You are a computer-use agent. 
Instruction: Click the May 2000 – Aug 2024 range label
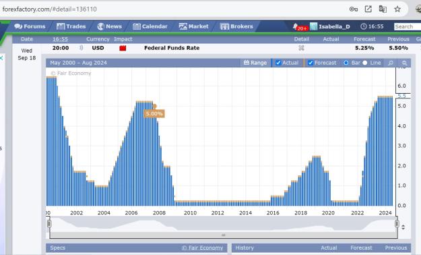click(78, 63)
